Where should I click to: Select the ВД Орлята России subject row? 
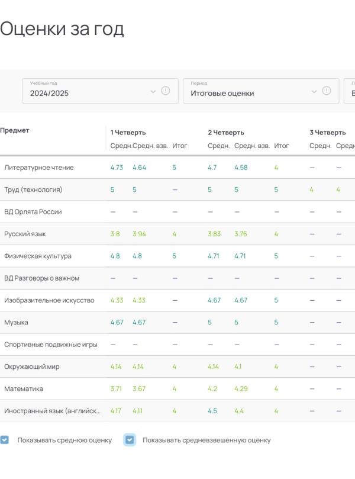[x=177, y=212]
